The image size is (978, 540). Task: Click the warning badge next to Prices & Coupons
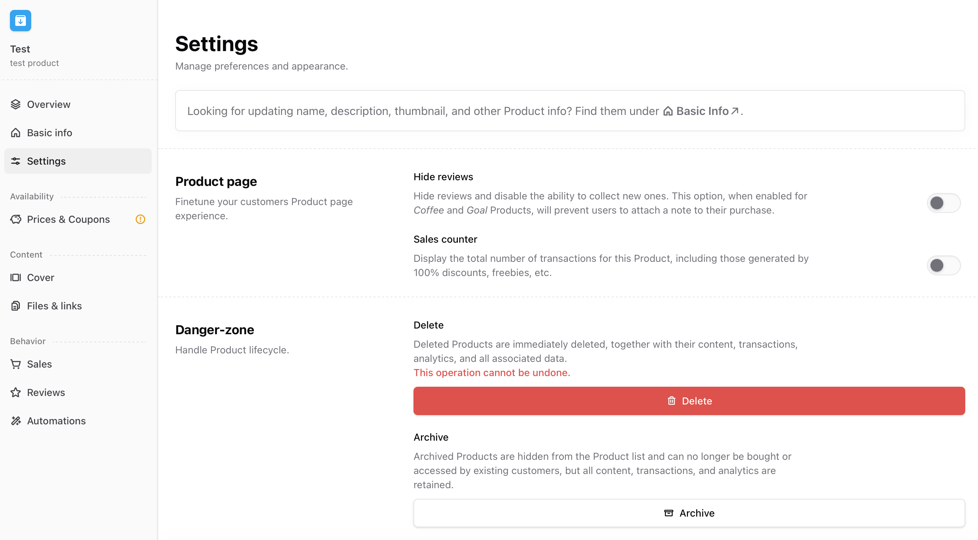(x=140, y=219)
